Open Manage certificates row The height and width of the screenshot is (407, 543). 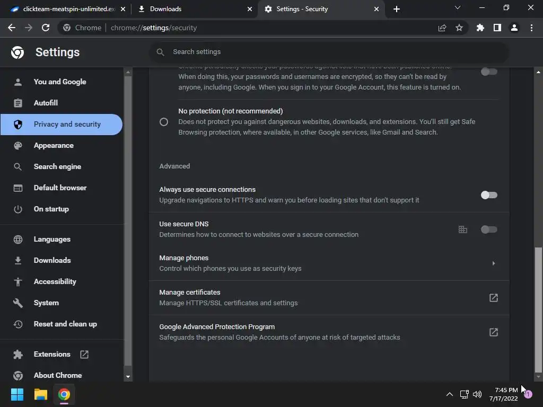(x=329, y=298)
